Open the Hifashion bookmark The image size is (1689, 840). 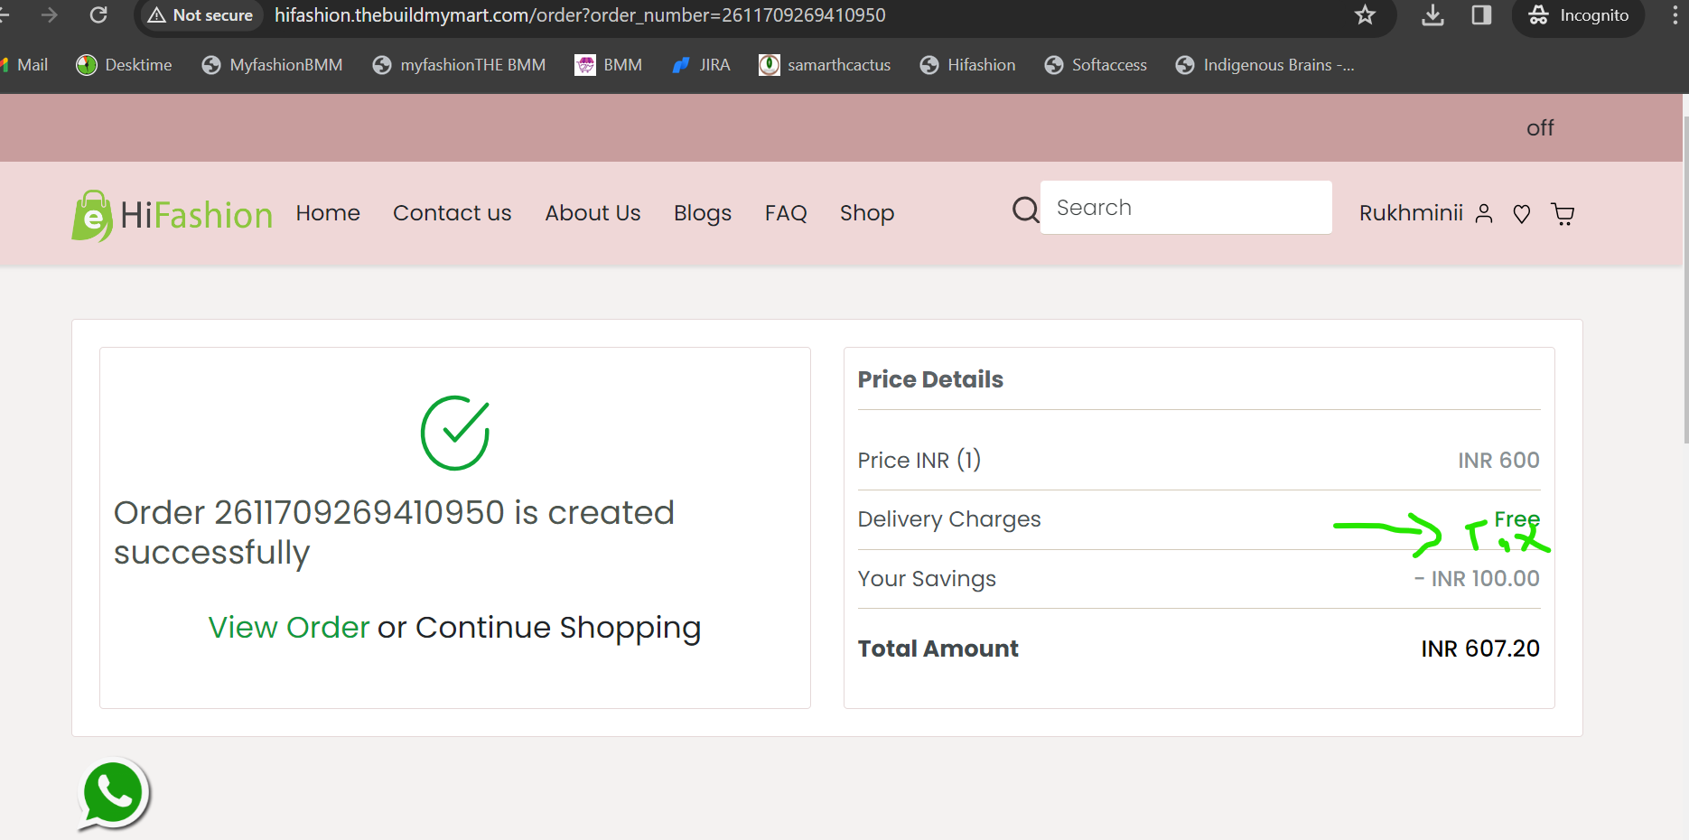pos(967,65)
